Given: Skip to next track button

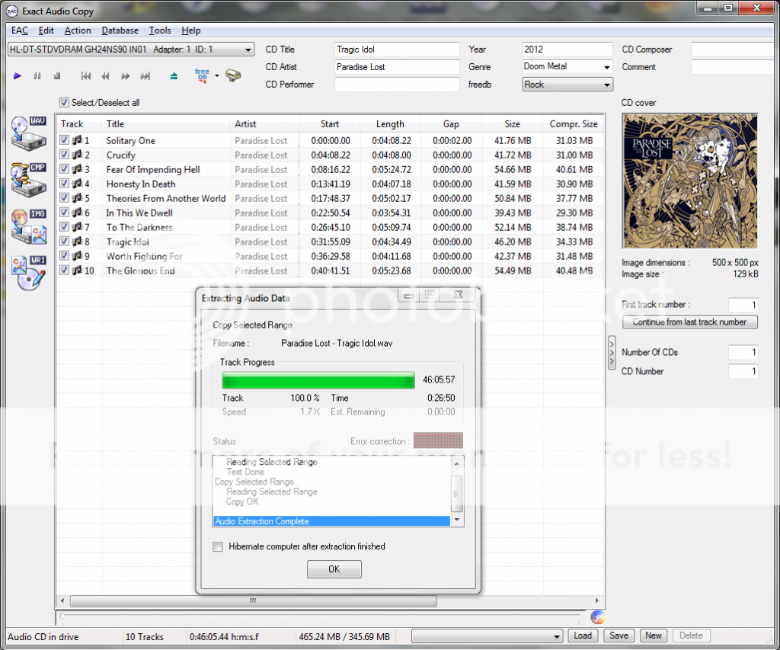Looking at the screenshot, I should [145, 76].
